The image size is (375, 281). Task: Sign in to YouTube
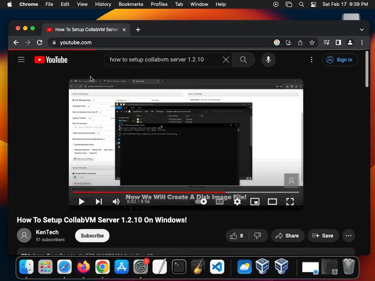(x=340, y=60)
